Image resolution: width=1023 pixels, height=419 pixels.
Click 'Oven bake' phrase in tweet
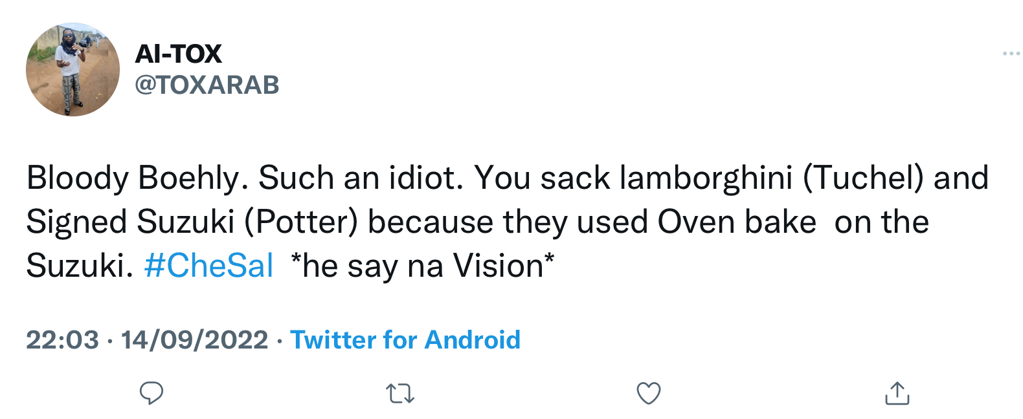point(737,222)
